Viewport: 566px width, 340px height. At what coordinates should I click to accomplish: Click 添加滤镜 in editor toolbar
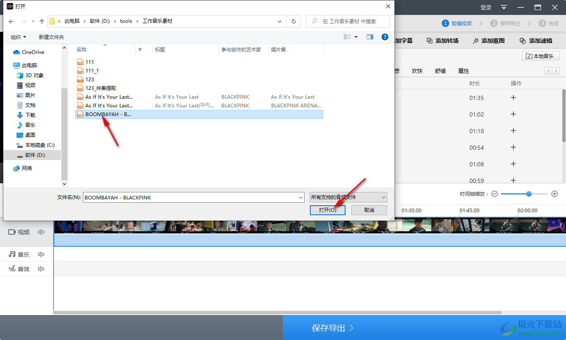[536, 41]
